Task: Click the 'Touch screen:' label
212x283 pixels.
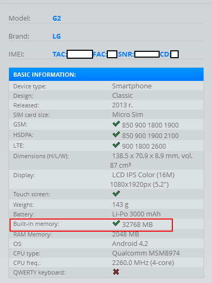Action: tap(32, 194)
